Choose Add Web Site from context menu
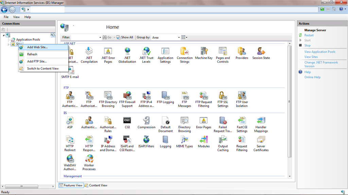The height and width of the screenshot is (195, 348). coord(43,47)
